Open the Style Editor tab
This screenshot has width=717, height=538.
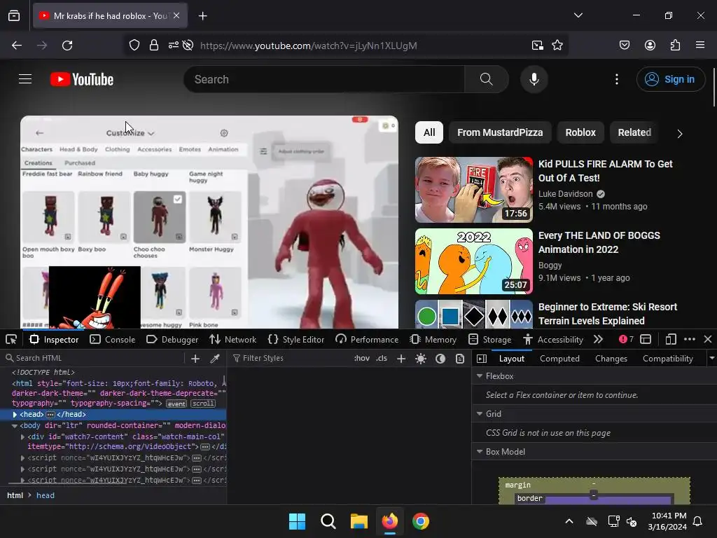click(x=296, y=340)
